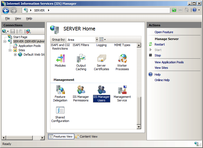Click Restart in Actions pane
Screen dimensions: 203x148
click(160, 44)
